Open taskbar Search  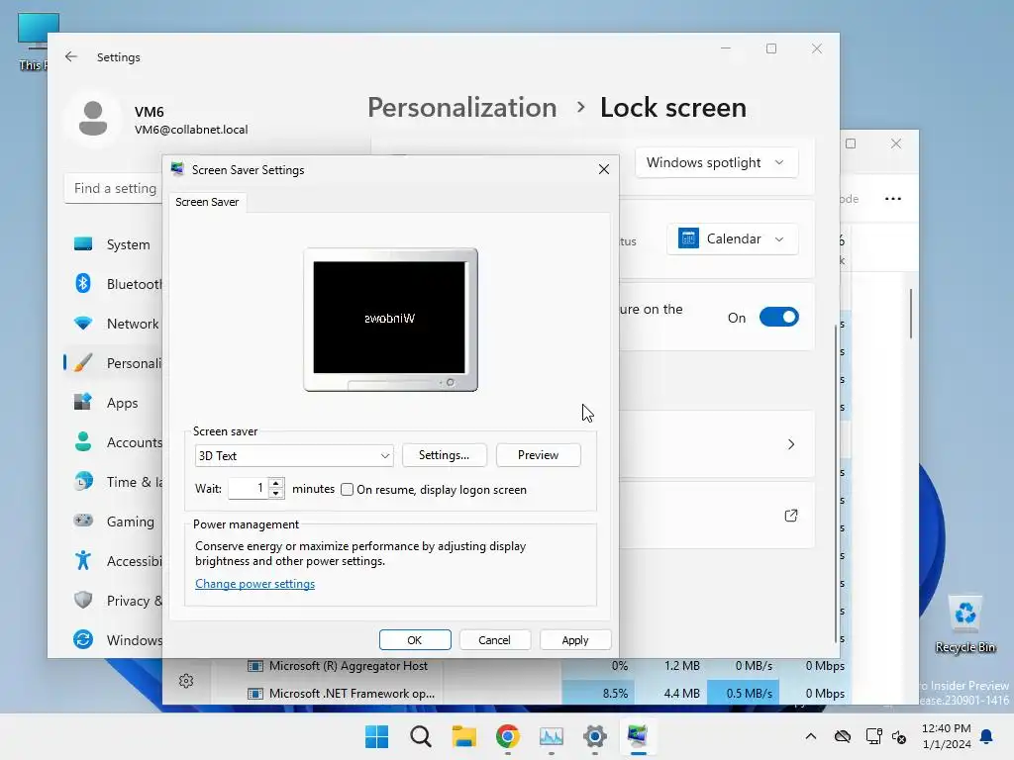(x=420, y=736)
